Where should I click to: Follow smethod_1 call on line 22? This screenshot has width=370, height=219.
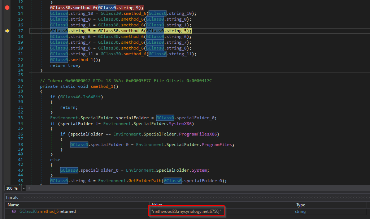(82, 60)
